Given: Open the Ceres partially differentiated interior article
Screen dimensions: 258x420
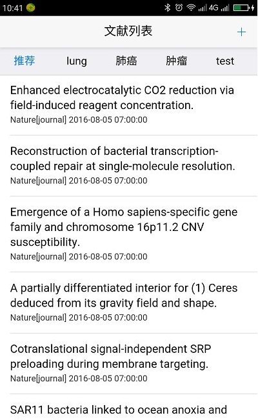Looking at the screenshot, I should point(129,303).
